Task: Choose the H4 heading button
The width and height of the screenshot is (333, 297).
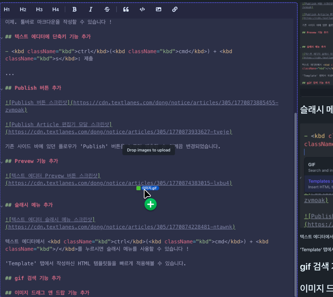Action: [56, 9]
